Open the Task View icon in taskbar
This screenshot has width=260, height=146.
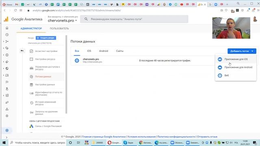pos(78,142)
